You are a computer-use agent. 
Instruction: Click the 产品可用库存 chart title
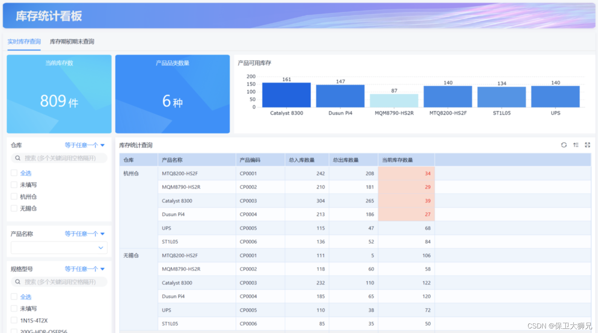pyautogui.click(x=254, y=63)
